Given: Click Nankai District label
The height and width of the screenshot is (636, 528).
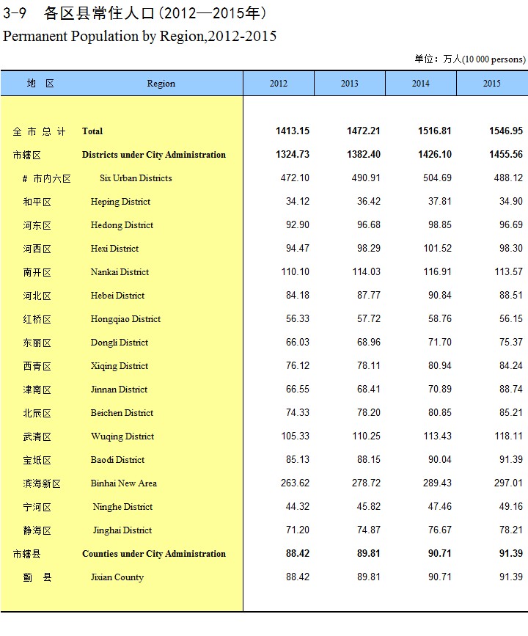Looking at the screenshot, I should tap(120, 272).
